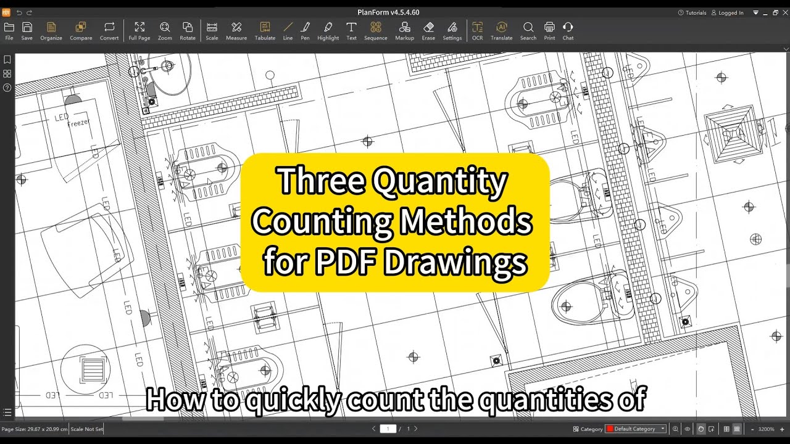Go to the previous page

pyautogui.click(x=373, y=429)
